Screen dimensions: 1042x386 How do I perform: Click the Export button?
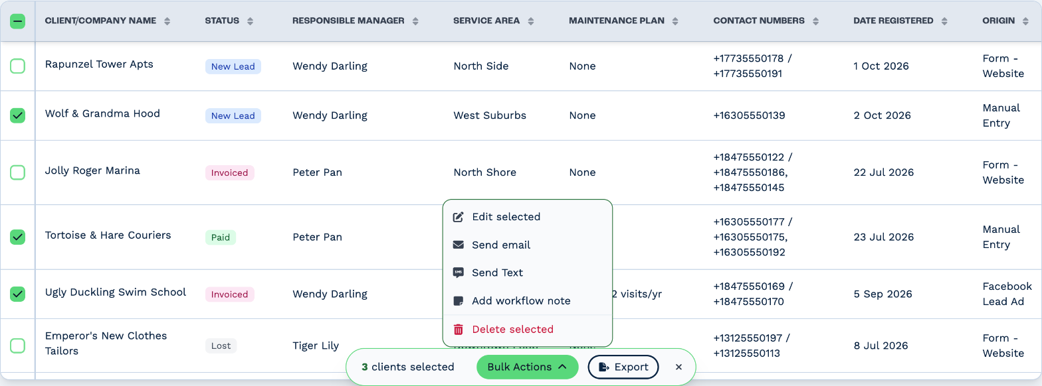(623, 367)
